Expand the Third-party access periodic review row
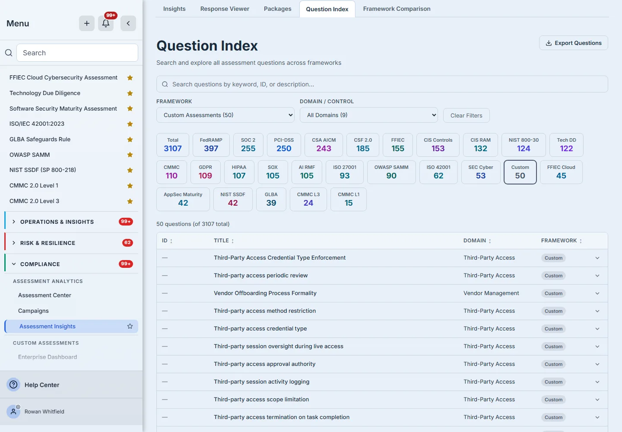622x432 pixels. coord(597,276)
